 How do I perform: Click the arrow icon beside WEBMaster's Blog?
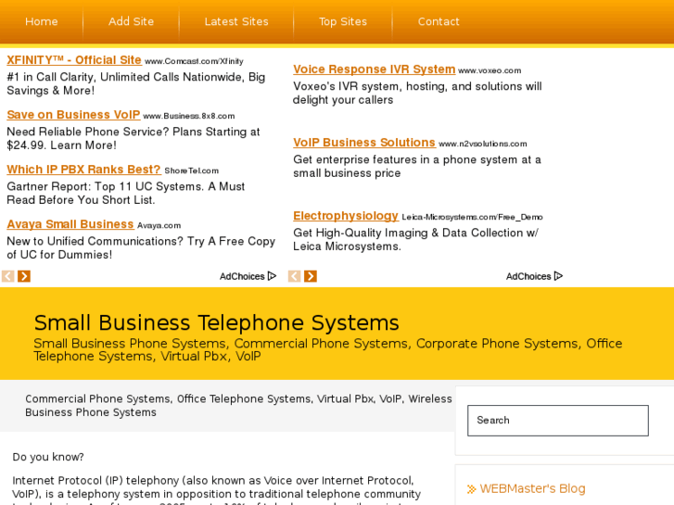point(472,489)
